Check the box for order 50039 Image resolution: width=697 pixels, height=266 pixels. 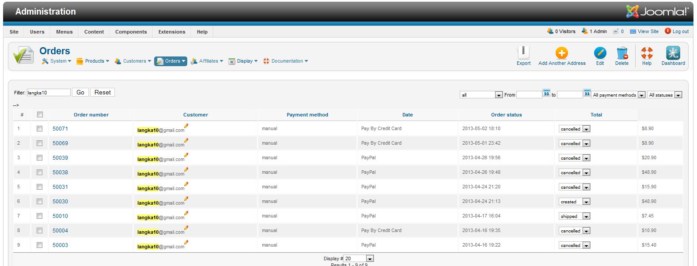point(39,158)
